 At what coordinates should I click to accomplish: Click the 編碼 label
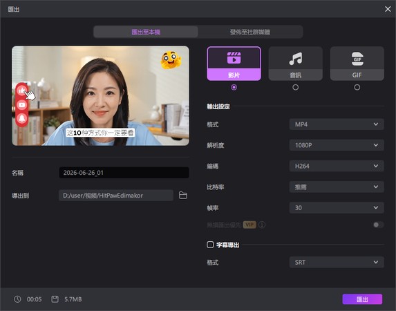213,166
